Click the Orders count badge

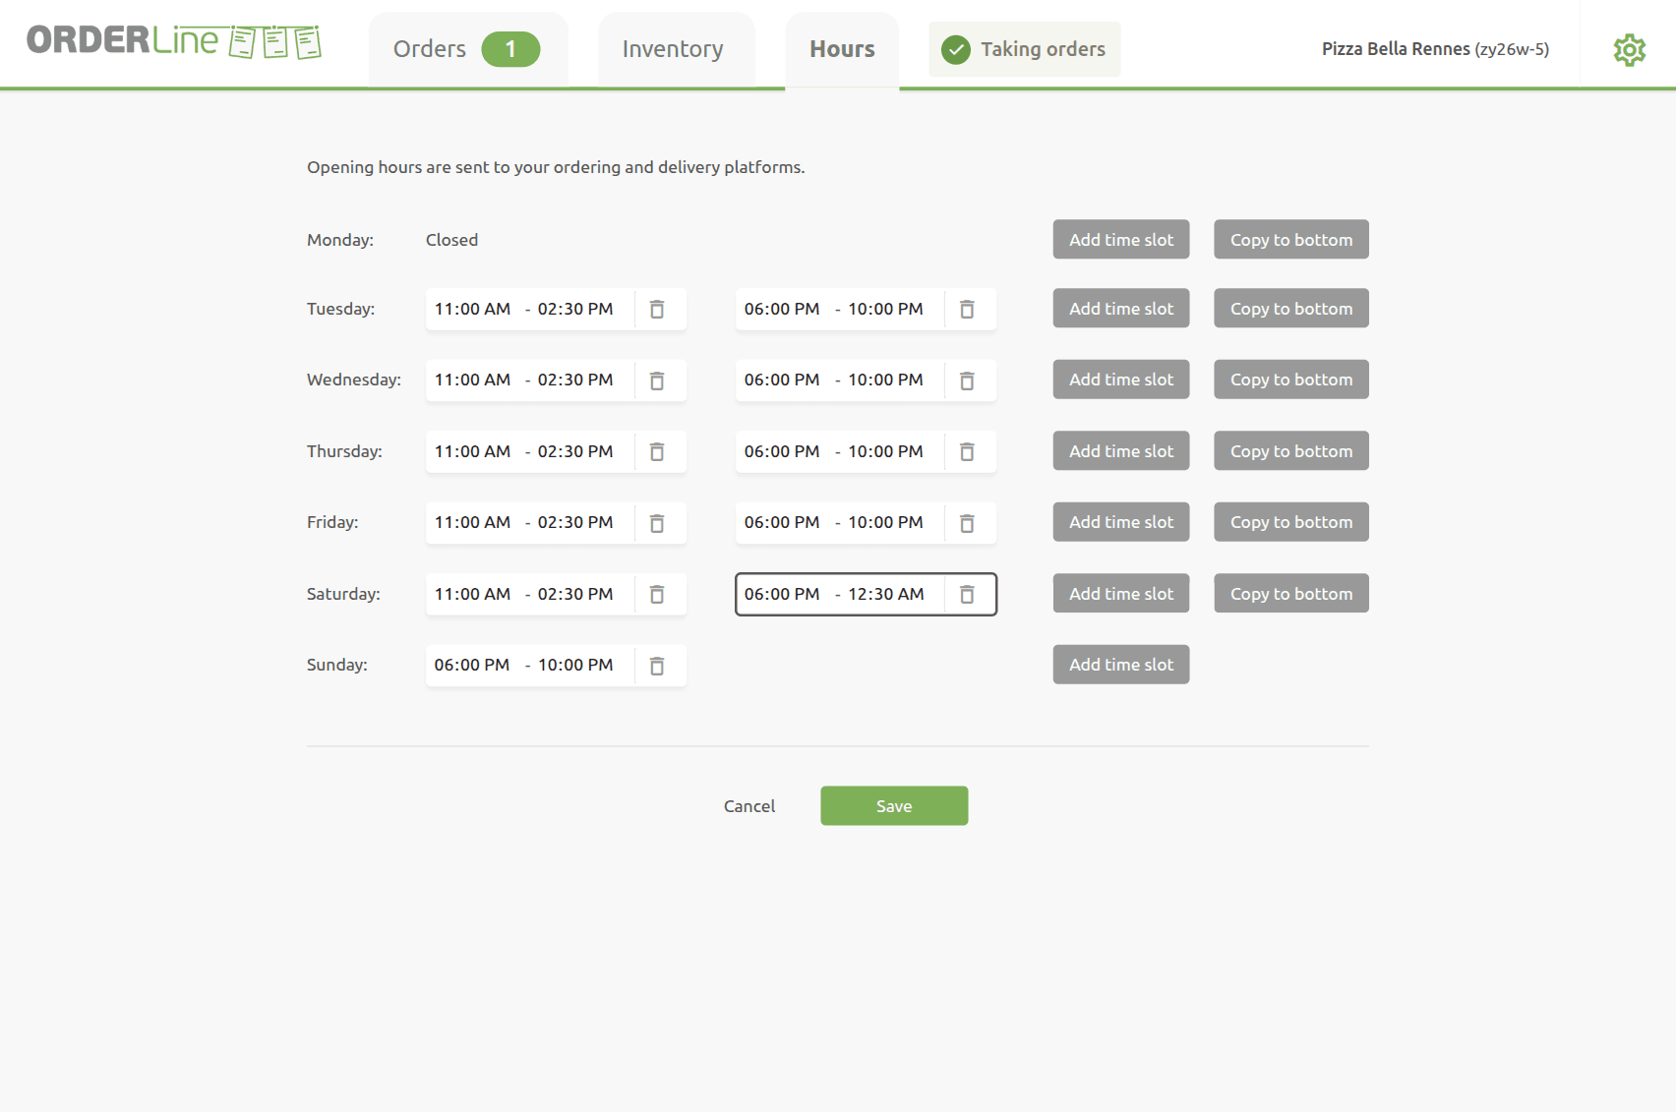[x=510, y=49]
